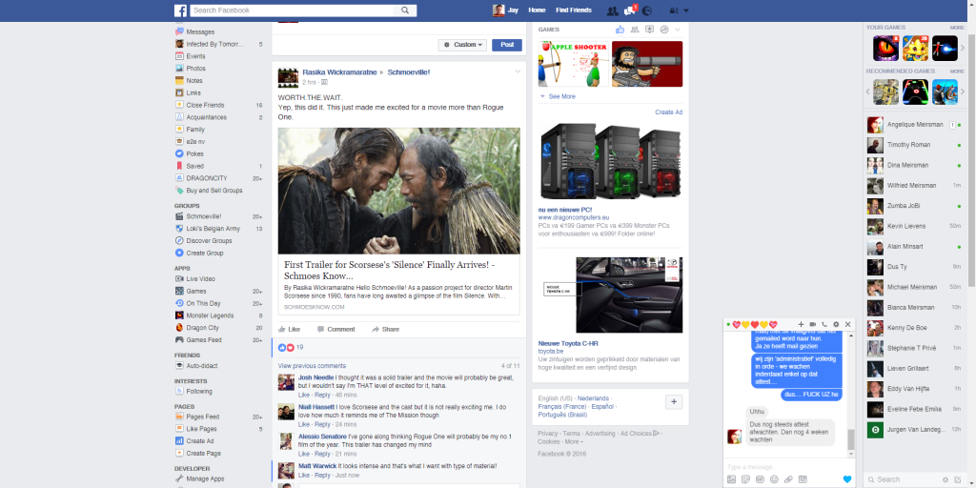Open Jay's profile in top bar
Viewport: 976px width, 488px height.
[x=505, y=10]
